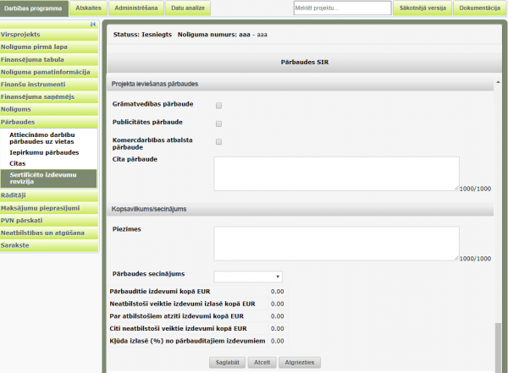
Task: Click into the Cita pārbaude text area
Action: point(336,173)
